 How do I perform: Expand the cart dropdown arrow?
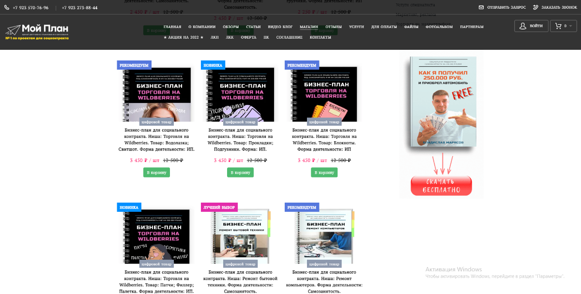pyautogui.click(x=571, y=26)
